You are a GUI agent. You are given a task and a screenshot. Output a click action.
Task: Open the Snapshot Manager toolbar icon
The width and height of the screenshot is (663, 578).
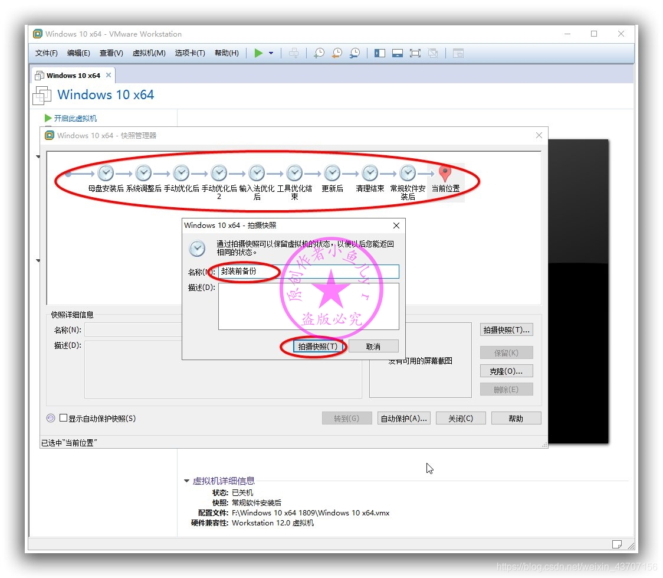(x=355, y=53)
